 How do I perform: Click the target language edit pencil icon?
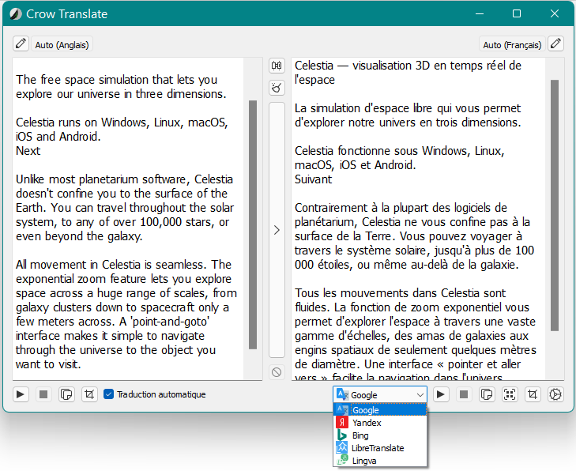(x=555, y=43)
